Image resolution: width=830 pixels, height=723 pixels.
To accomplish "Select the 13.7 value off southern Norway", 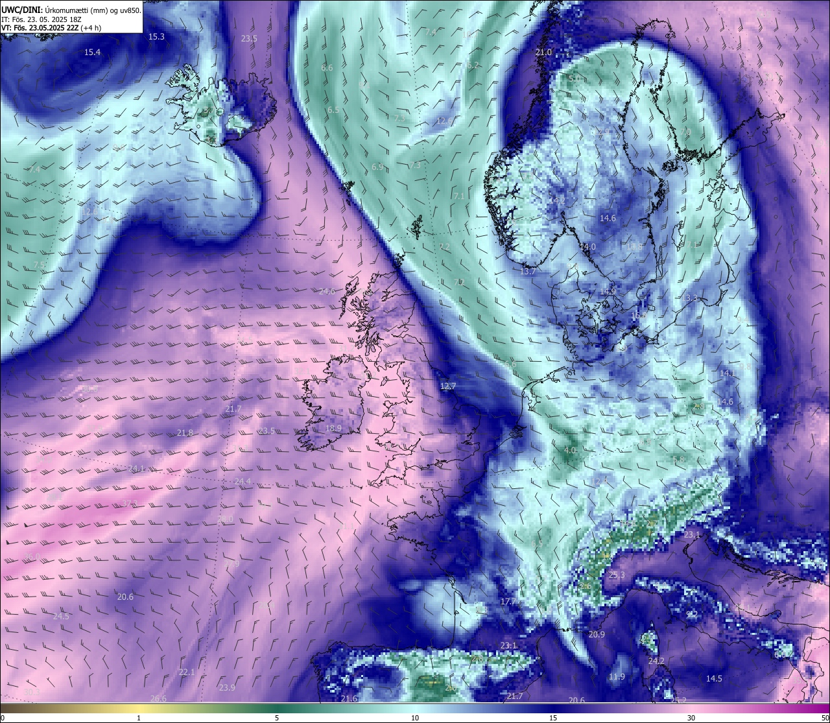I will [x=528, y=272].
